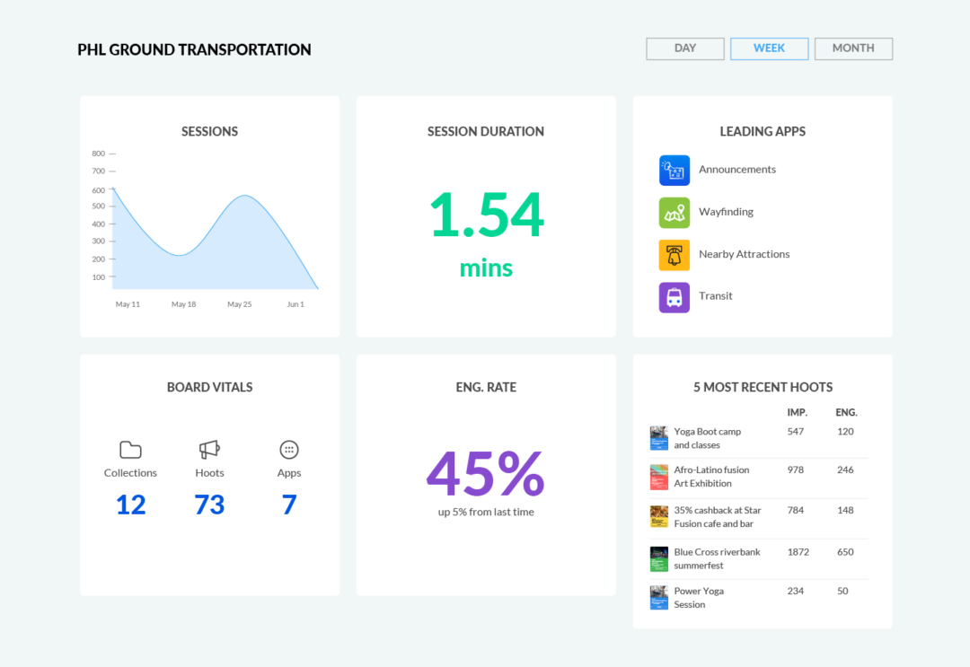Toggle the WEEK view selection
Viewport: 970px width, 667px height.
tap(769, 48)
